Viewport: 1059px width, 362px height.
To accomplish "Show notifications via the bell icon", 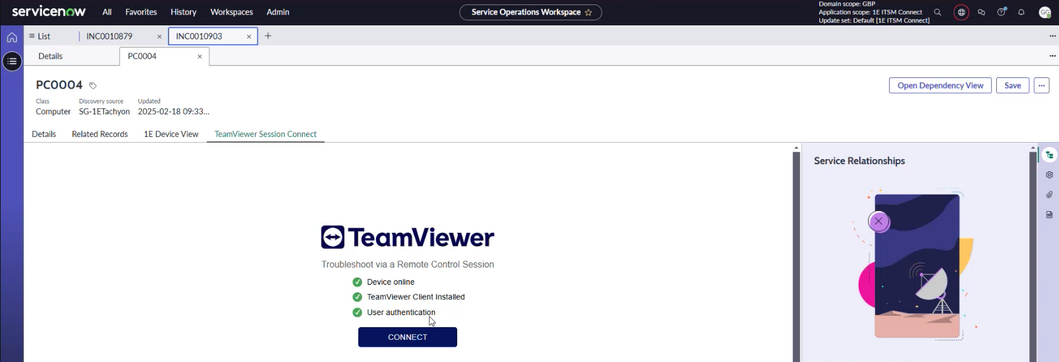I will pyautogui.click(x=1021, y=12).
